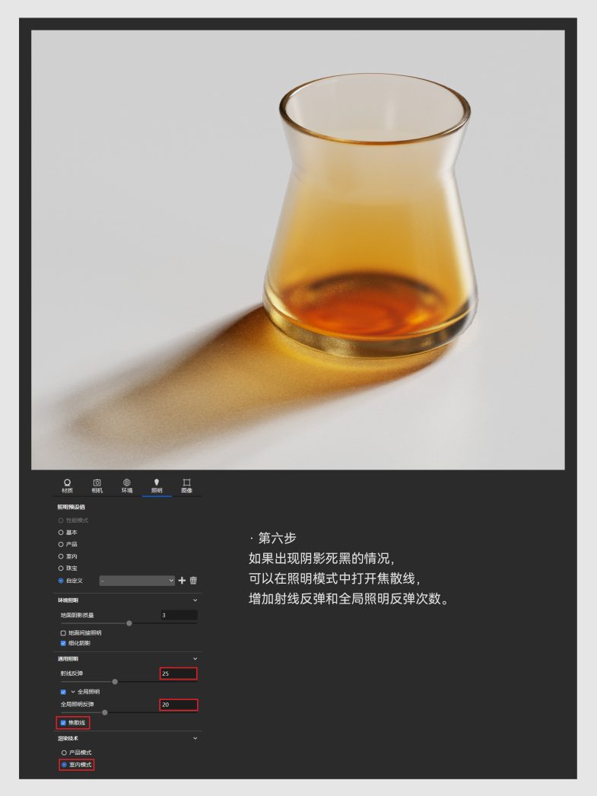Click the plus icon to add preset
This screenshot has width=597, height=796.
182,581
